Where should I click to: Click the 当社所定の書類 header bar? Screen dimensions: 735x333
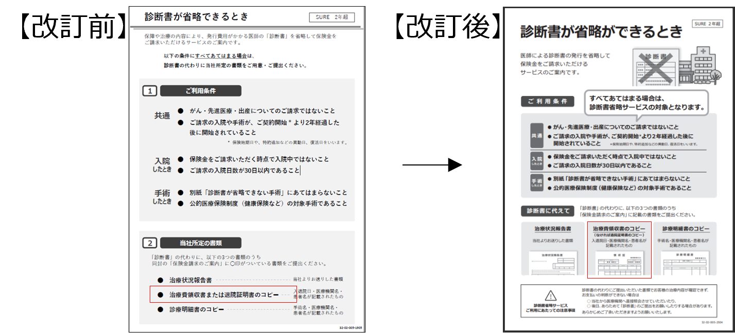[200, 243]
